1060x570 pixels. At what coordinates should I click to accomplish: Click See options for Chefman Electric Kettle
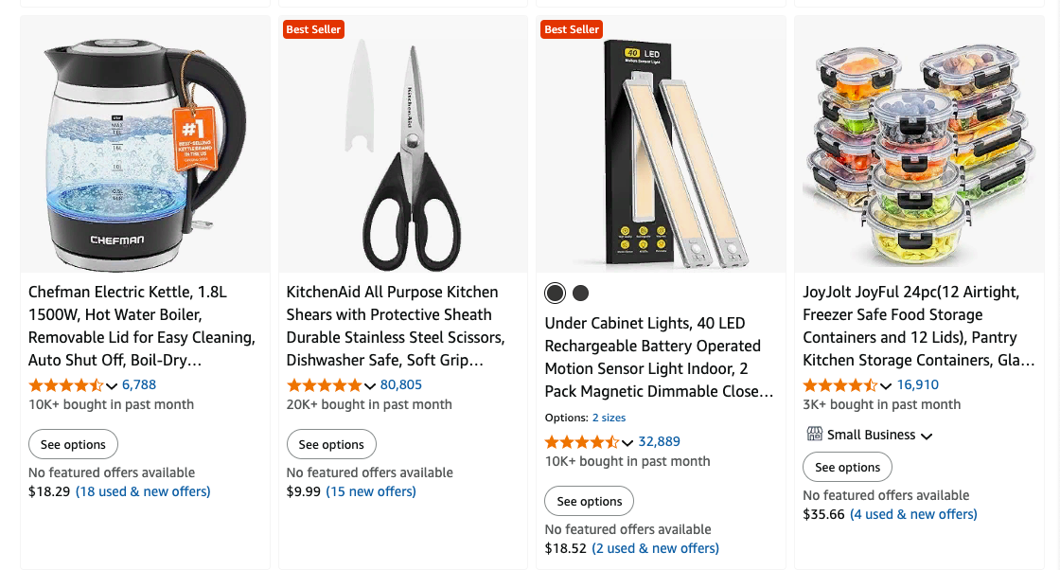tap(74, 444)
